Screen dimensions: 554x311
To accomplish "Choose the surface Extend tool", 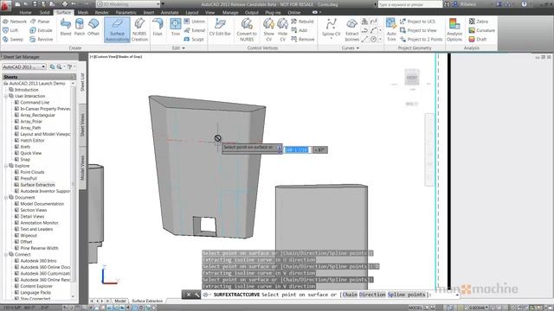I will 194,30.
